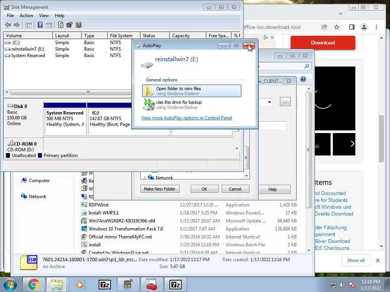
Task: Select System Reserved volume row in list
Action: [x=68, y=56]
